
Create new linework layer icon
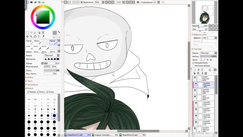pos(198,70)
